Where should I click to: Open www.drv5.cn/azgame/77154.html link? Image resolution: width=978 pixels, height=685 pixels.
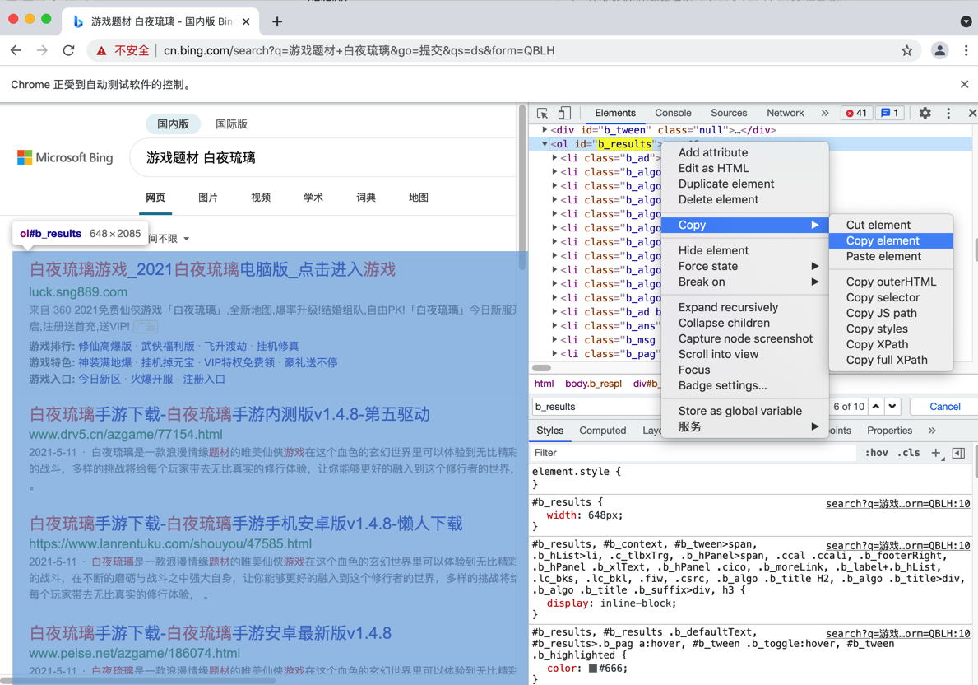click(x=125, y=434)
